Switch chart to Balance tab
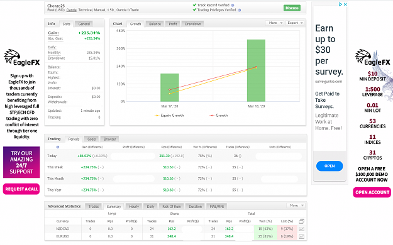The height and width of the screenshot is (245, 393). pyautogui.click(x=155, y=24)
